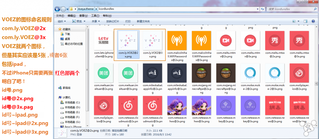The height and width of the screenshot is (139, 319).
Task: Select the com.ly.VOEZ@3x.png thumbnail
Action: point(153,41)
